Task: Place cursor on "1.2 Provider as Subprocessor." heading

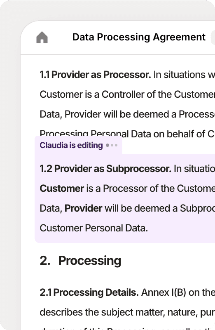Action: [x=105, y=169]
